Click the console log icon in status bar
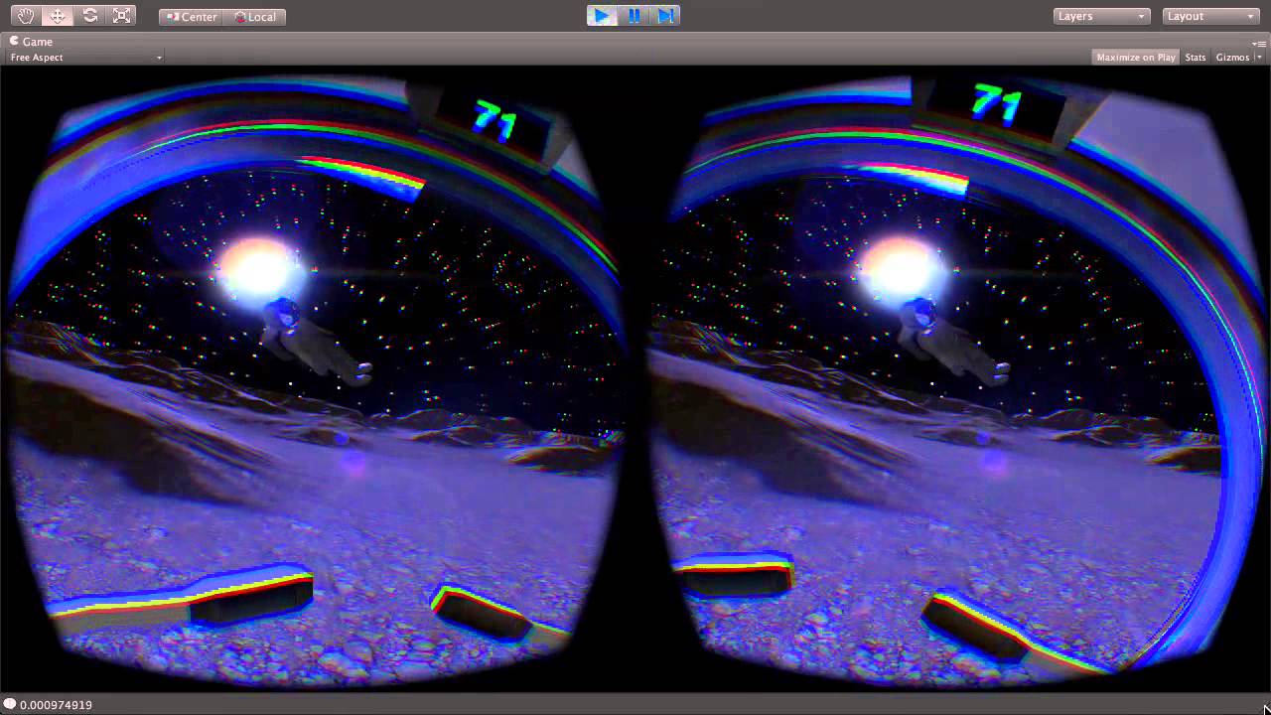Viewport: 1271px width, 715px height. coord(10,704)
